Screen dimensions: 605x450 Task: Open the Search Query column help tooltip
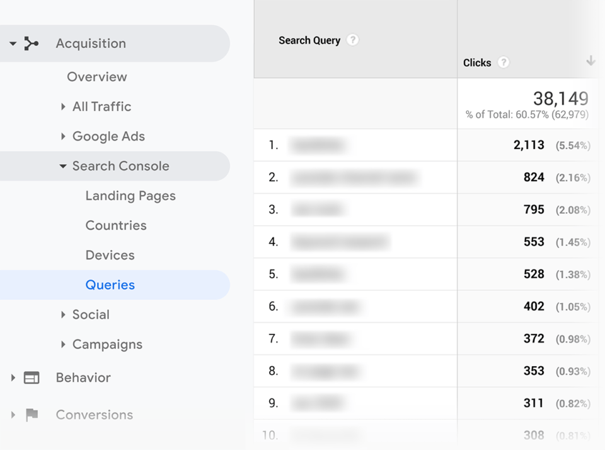coord(353,40)
